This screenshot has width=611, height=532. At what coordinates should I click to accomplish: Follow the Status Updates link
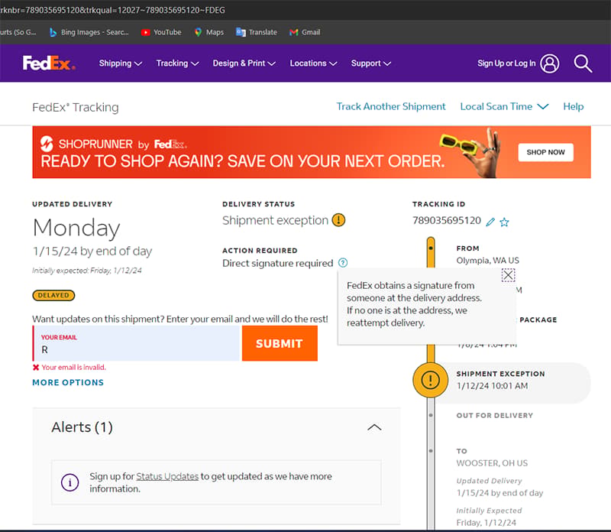(x=167, y=476)
